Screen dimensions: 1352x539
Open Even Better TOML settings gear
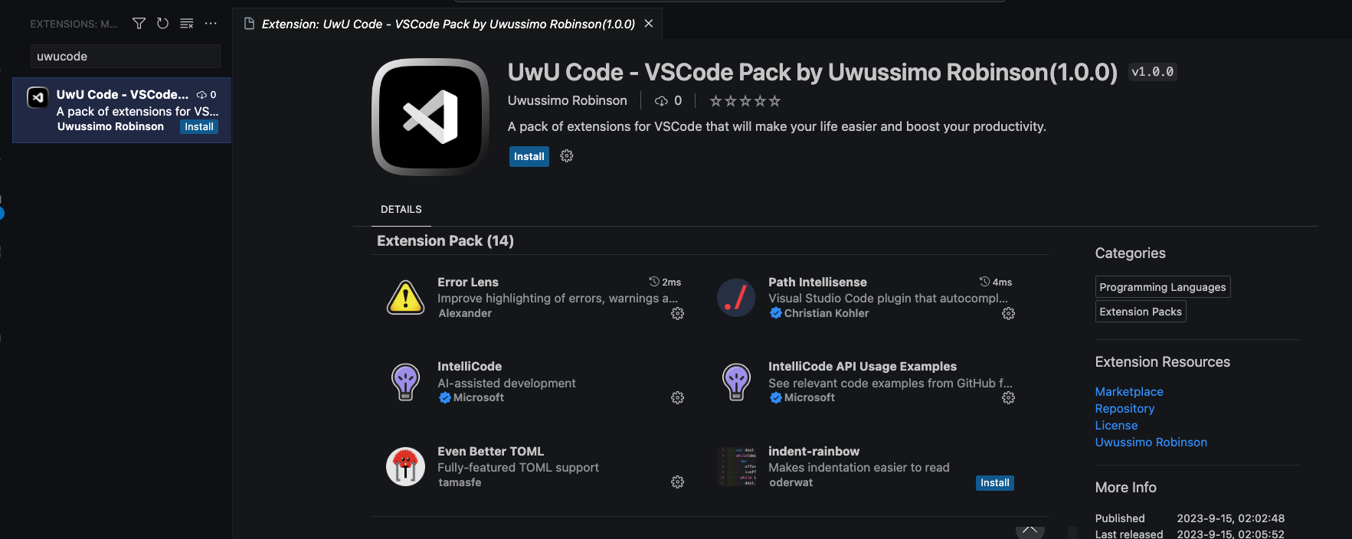pos(677,482)
